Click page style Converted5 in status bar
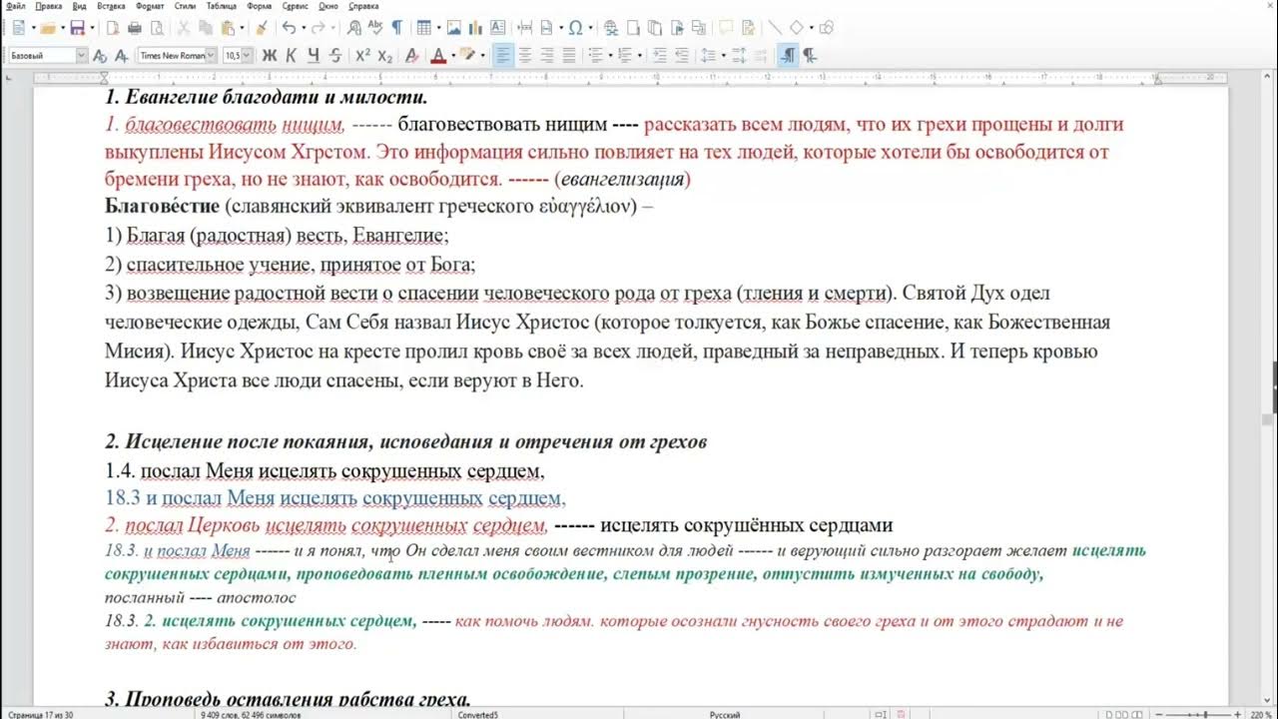Viewport: 1278px width, 719px height. 477,714
